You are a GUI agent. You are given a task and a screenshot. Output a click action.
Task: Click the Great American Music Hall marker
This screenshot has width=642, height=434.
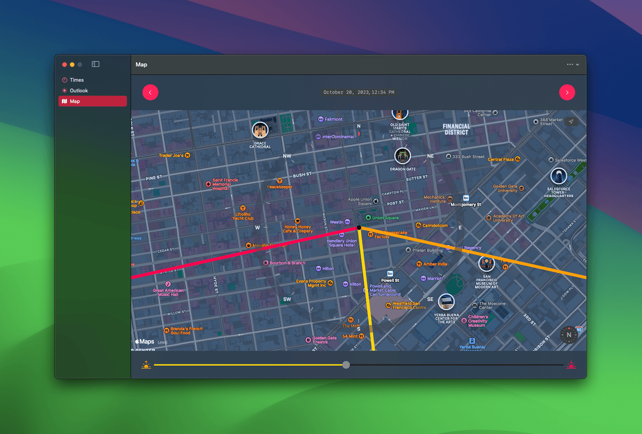(168, 284)
